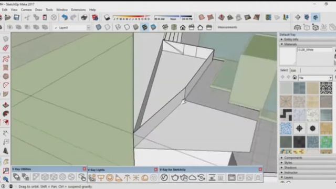Select Shaded face style
Screen dimensions: 336x189
point(135,27)
